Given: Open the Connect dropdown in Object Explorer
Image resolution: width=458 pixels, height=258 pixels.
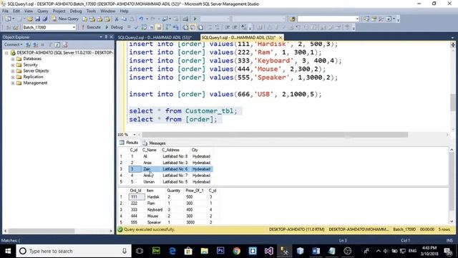Looking at the screenshot, I should tap(13, 44).
